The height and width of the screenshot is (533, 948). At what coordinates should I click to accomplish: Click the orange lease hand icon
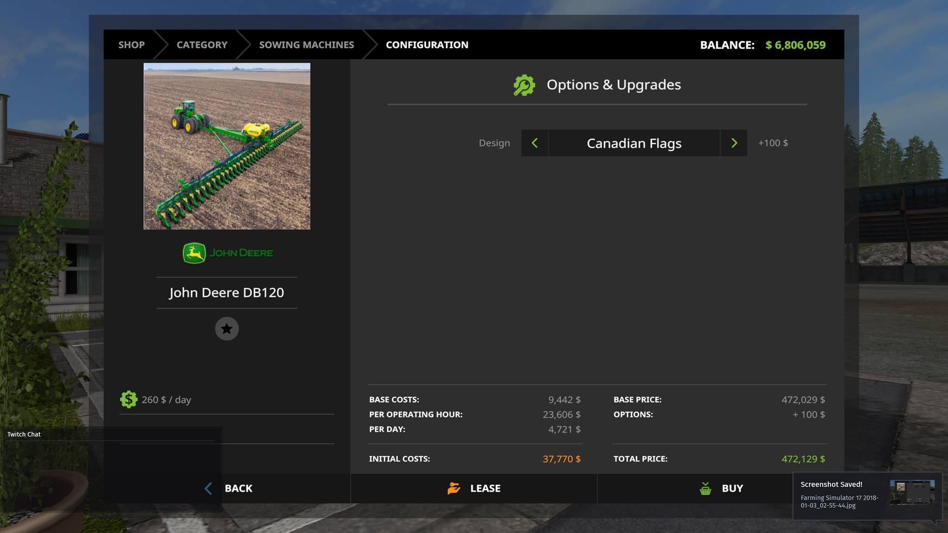tap(454, 488)
